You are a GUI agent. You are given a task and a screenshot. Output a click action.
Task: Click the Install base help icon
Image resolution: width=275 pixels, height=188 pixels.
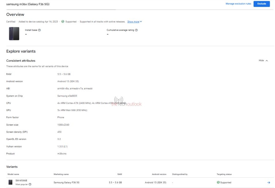click(40, 30)
